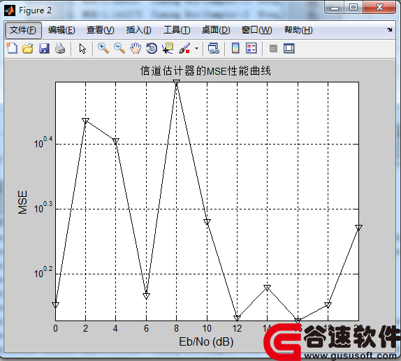
Task: Open the 查看(V) menu
Action: tap(101, 30)
